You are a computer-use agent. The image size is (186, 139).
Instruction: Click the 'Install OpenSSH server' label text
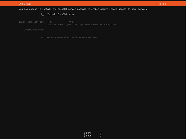[61, 14]
